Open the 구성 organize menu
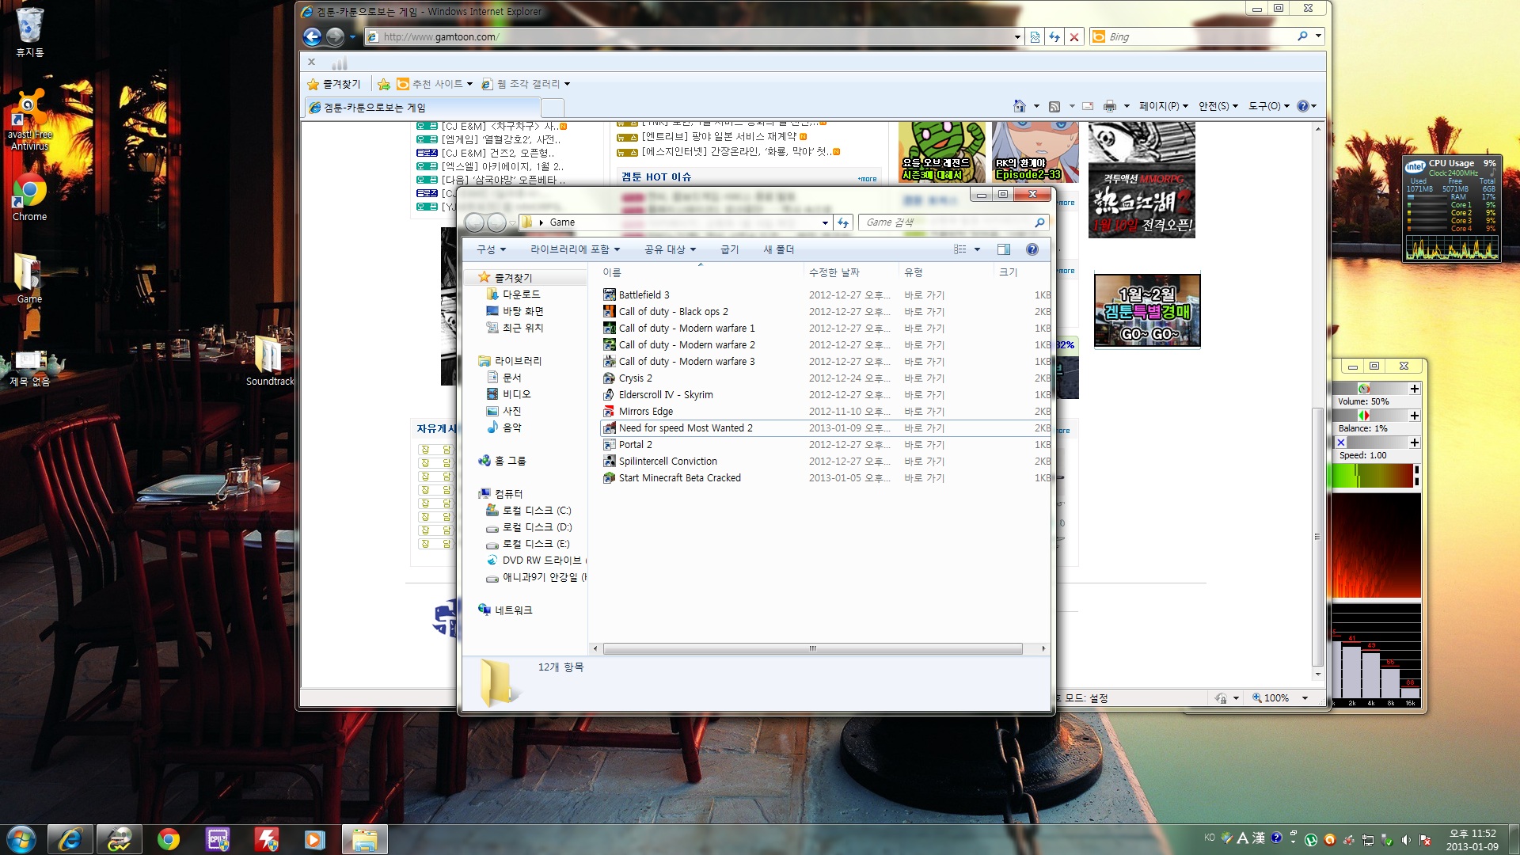 490,249
